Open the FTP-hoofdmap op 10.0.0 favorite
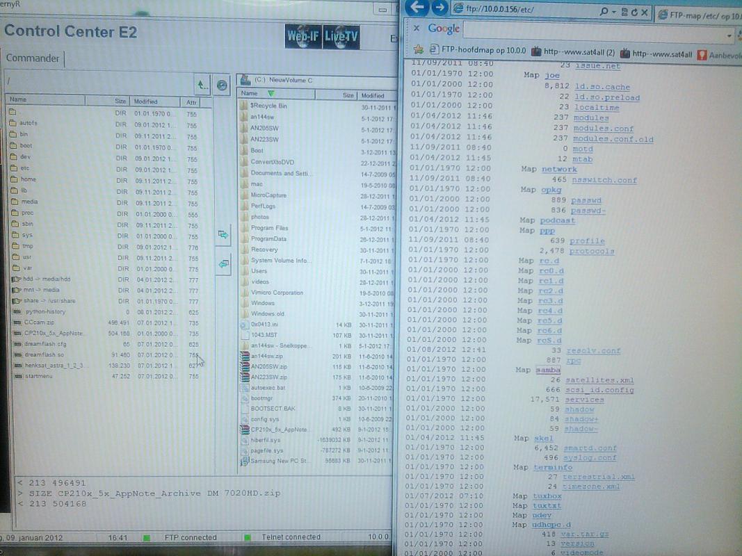The height and width of the screenshot is (556, 742). tap(478, 49)
